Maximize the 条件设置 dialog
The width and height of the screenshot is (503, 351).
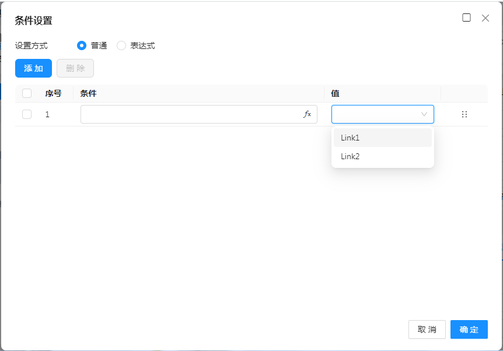(466, 17)
